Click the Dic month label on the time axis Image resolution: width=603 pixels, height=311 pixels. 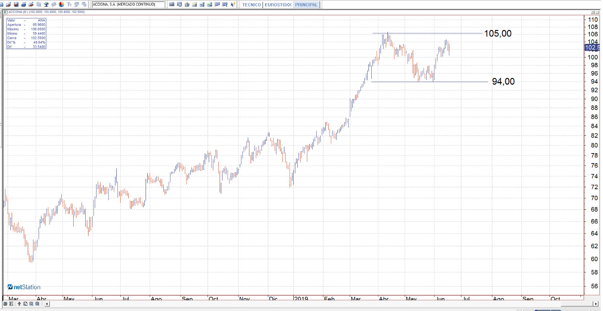pyautogui.click(x=274, y=299)
